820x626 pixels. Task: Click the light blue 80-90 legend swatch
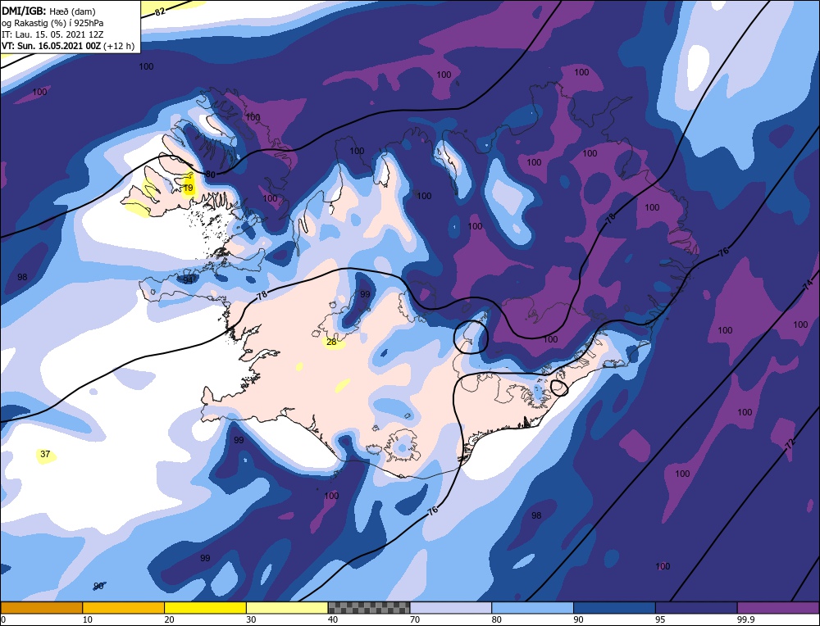point(532,607)
